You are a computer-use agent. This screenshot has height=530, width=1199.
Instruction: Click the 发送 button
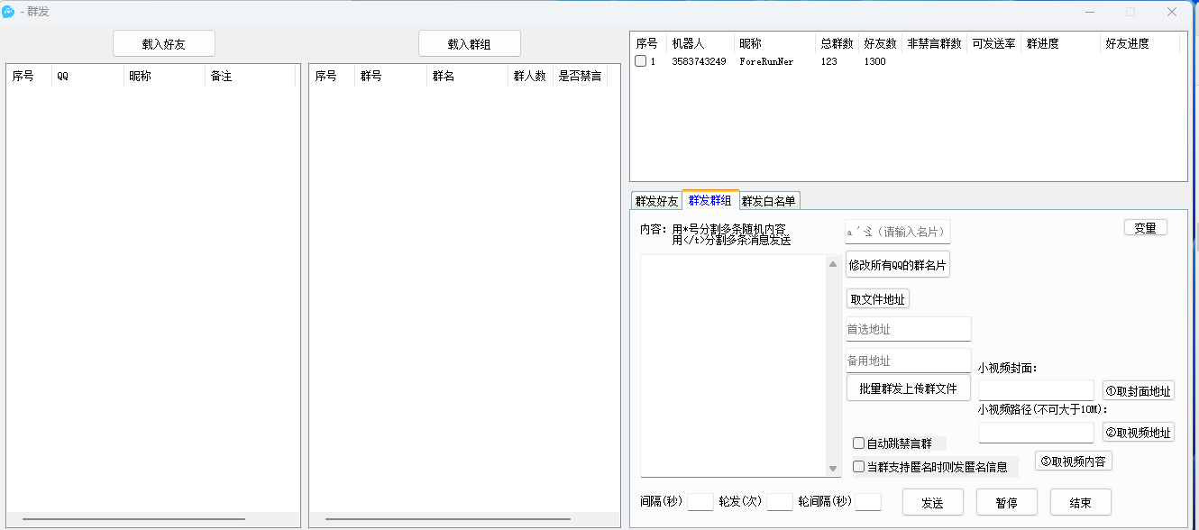click(932, 502)
